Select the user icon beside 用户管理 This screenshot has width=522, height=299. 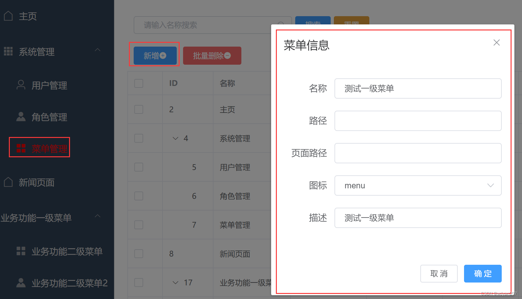click(x=21, y=85)
